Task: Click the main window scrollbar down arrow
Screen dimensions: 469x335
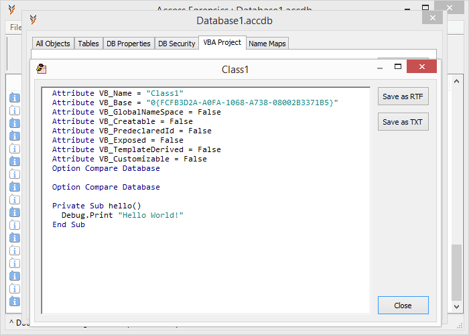Action: coord(456,306)
